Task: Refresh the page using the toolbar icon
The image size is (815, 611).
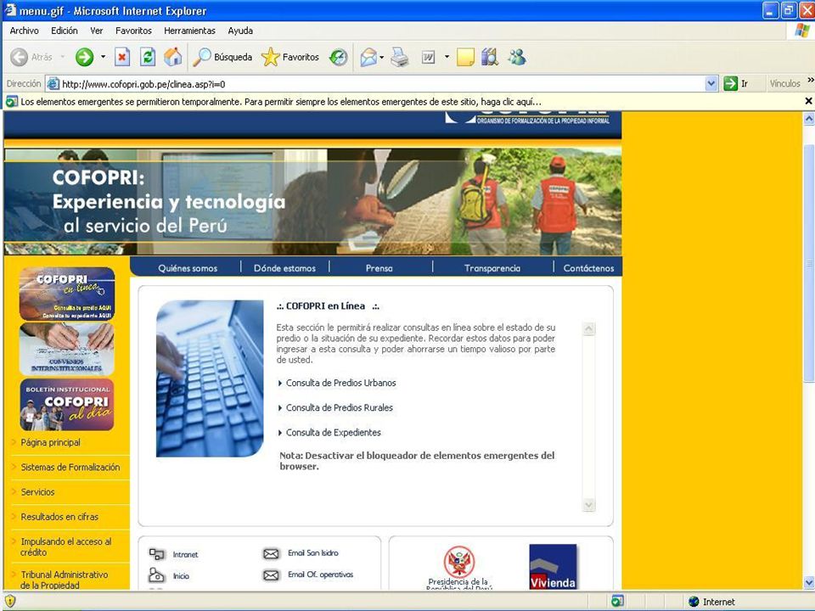Action: [x=148, y=57]
